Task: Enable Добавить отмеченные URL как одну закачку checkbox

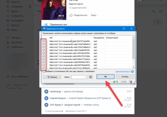Action: (44, 71)
